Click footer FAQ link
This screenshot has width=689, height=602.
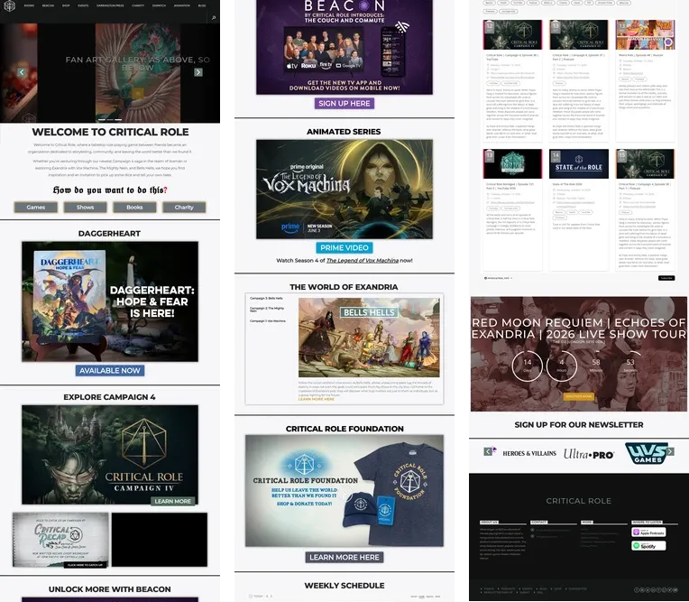(x=539, y=592)
